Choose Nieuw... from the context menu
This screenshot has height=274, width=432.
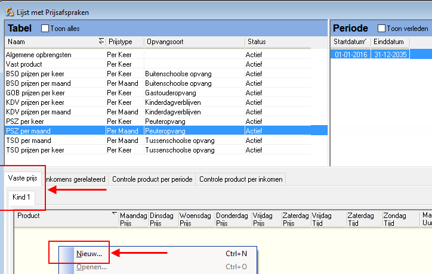pyautogui.click(x=90, y=254)
